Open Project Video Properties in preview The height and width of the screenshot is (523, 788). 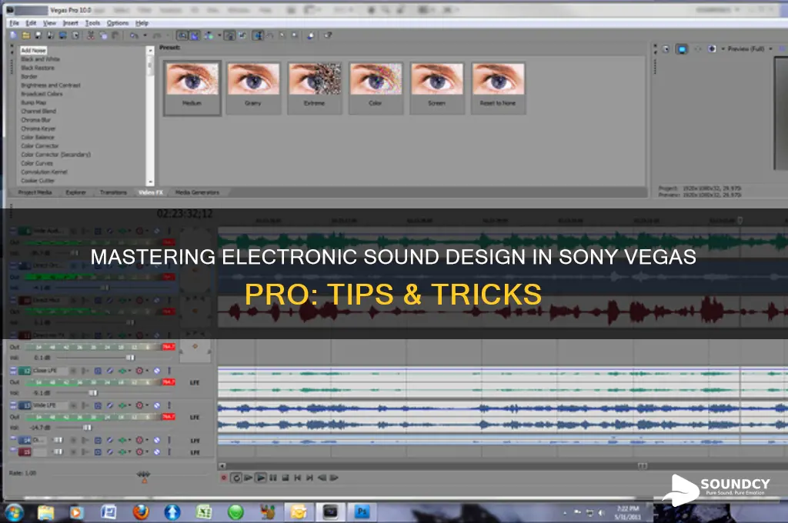pos(666,48)
